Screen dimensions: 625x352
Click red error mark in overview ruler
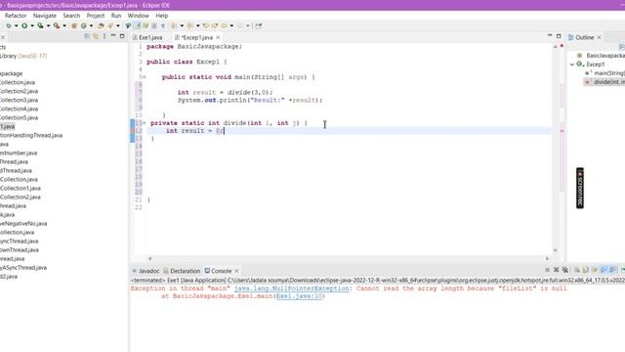(562, 130)
